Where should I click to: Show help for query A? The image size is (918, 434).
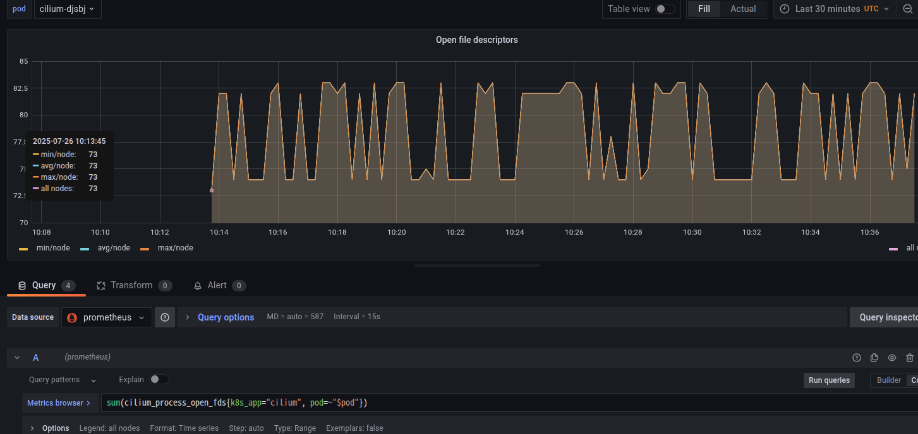coord(857,358)
